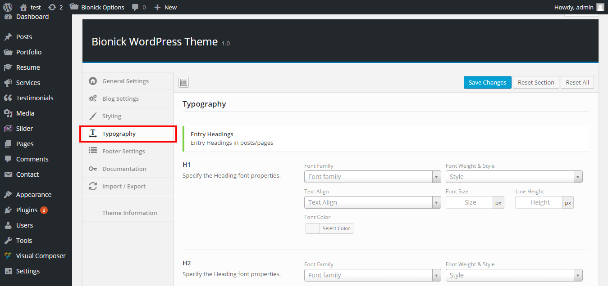Open General Settings tab

128,81
